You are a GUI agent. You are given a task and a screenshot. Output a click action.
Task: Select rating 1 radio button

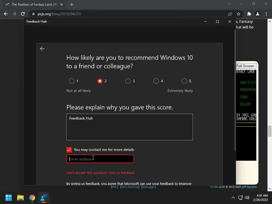coord(72,81)
